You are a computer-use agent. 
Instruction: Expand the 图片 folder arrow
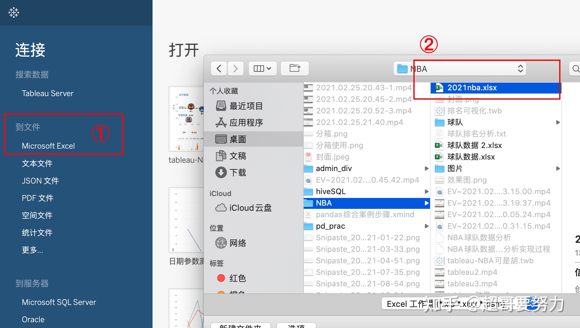pyautogui.click(x=558, y=168)
